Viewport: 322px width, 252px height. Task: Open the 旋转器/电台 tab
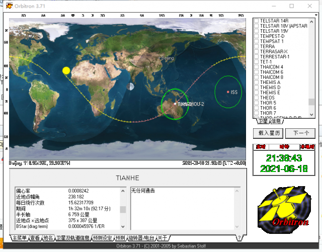[141, 238]
